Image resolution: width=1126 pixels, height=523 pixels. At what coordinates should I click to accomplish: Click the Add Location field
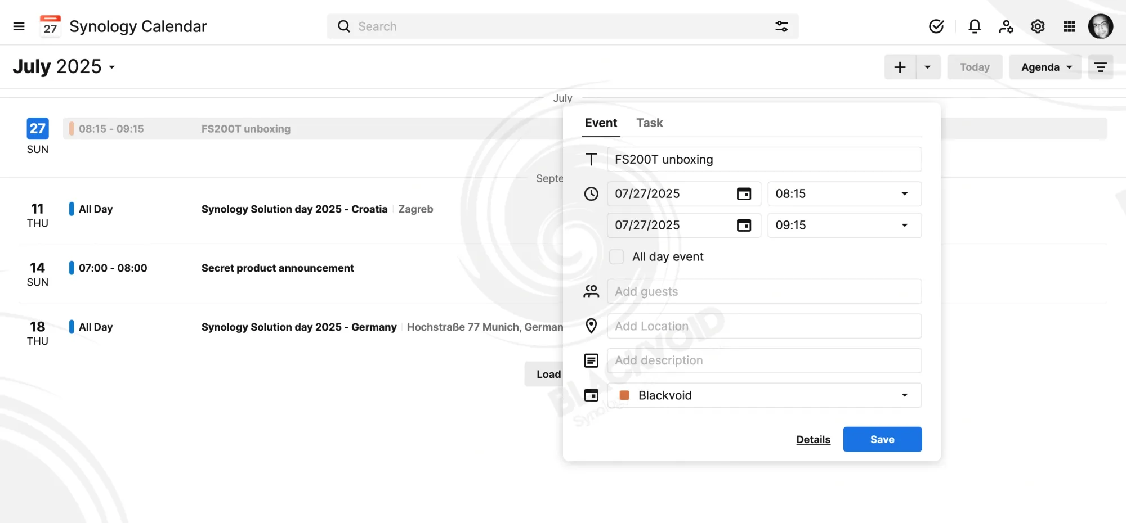(x=765, y=326)
